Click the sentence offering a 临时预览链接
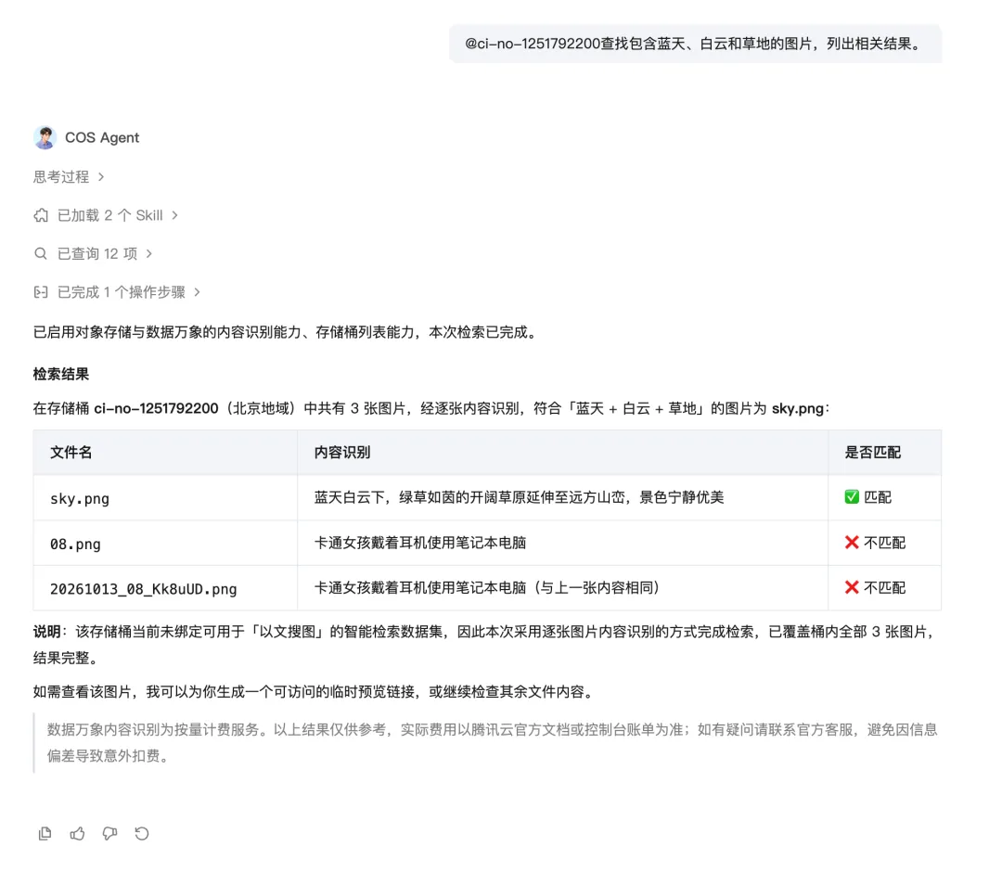Screen dimensions: 1002x872 click(x=315, y=692)
